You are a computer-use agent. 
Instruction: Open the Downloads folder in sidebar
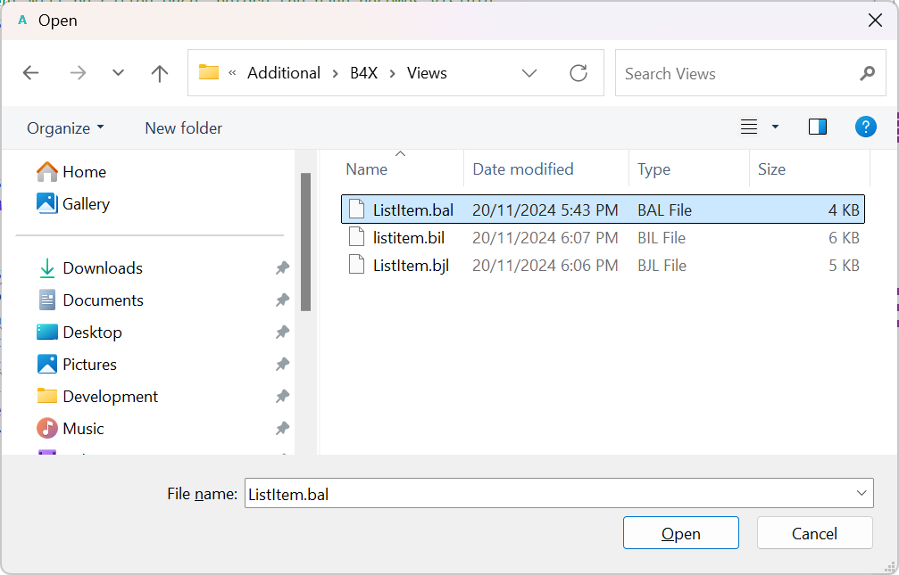(102, 268)
